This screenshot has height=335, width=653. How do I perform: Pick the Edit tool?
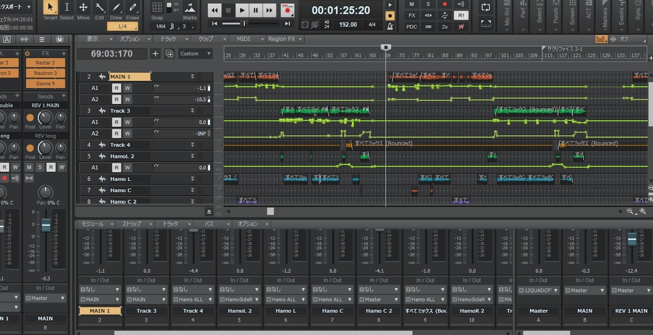[x=100, y=7]
